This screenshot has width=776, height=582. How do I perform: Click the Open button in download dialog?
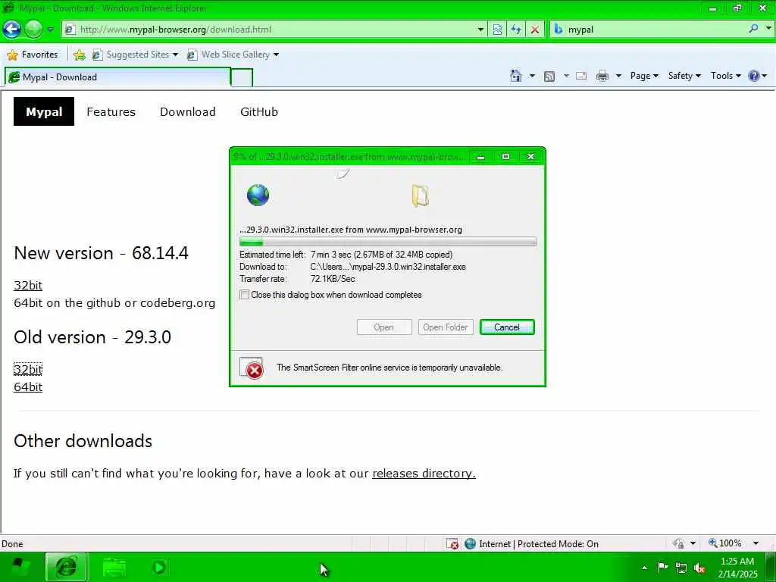pyautogui.click(x=384, y=327)
